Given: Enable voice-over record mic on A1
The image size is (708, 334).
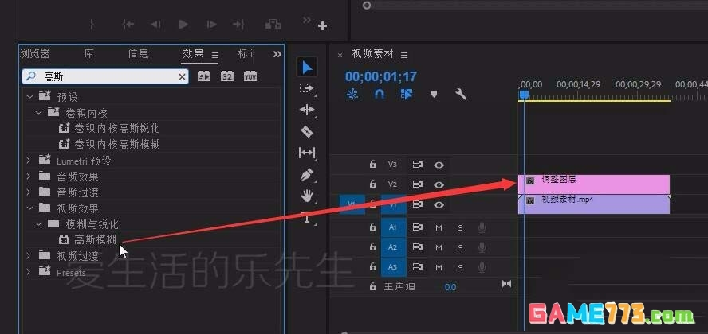Looking at the screenshot, I should click(x=482, y=227).
